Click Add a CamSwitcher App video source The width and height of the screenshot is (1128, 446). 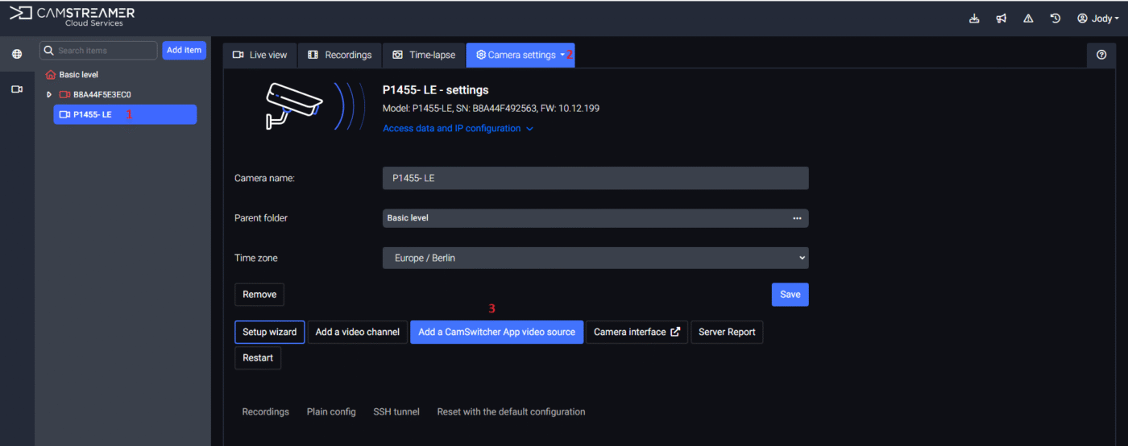tap(496, 332)
